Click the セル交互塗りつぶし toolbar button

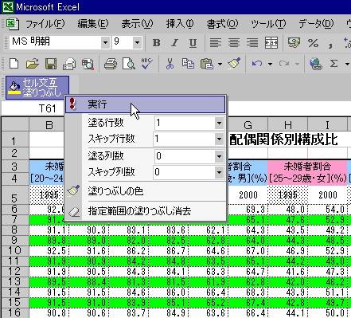coord(37,88)
